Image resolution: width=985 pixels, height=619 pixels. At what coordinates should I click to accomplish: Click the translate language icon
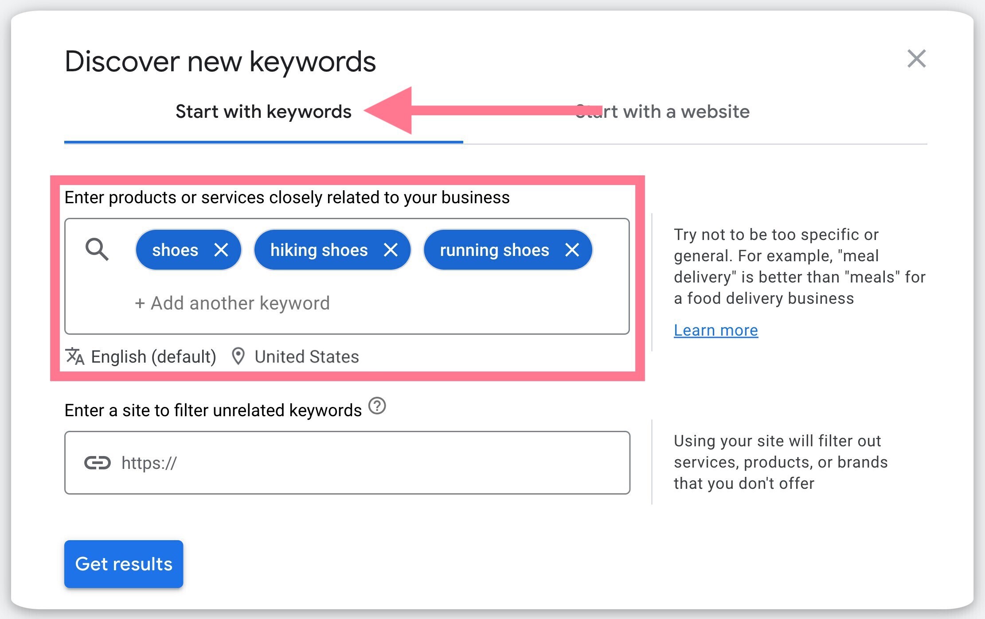click(x=75, y=356)
